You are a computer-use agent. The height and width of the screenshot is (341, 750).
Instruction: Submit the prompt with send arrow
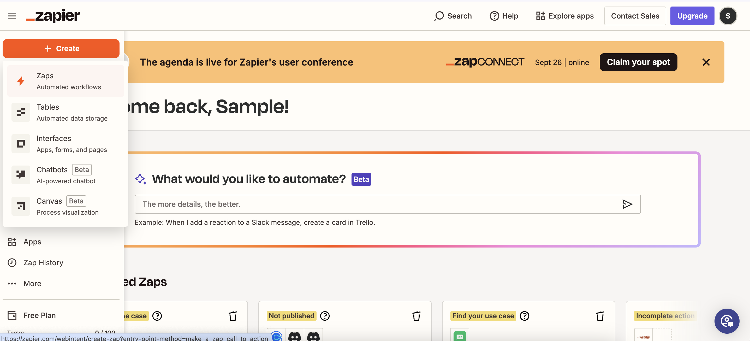(x=627, y=204)
